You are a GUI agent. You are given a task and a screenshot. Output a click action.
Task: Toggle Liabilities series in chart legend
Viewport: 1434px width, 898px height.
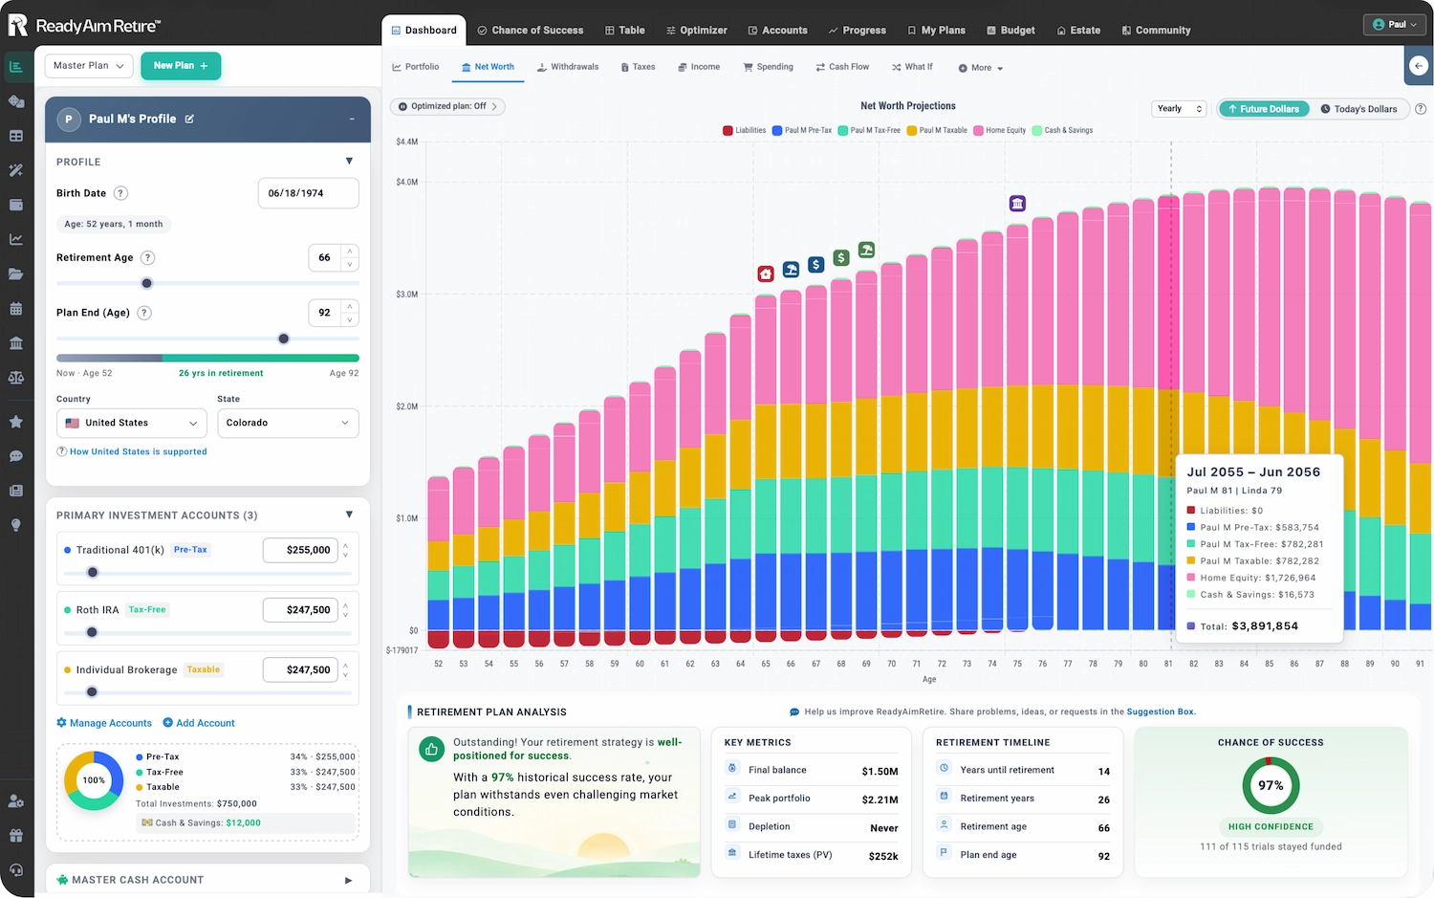[x=745, y=130]
